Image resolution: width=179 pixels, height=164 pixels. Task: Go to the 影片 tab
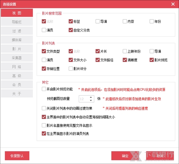pyautogui.click(x=17, y=49)
